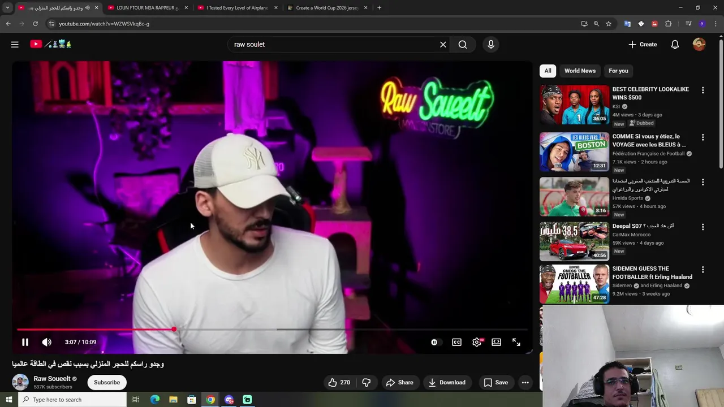Open the Deepal S07 red car thumbnail

tap(574, 241)
